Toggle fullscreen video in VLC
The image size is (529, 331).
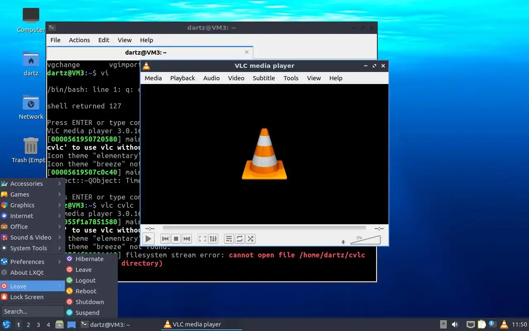click(202, 239)
